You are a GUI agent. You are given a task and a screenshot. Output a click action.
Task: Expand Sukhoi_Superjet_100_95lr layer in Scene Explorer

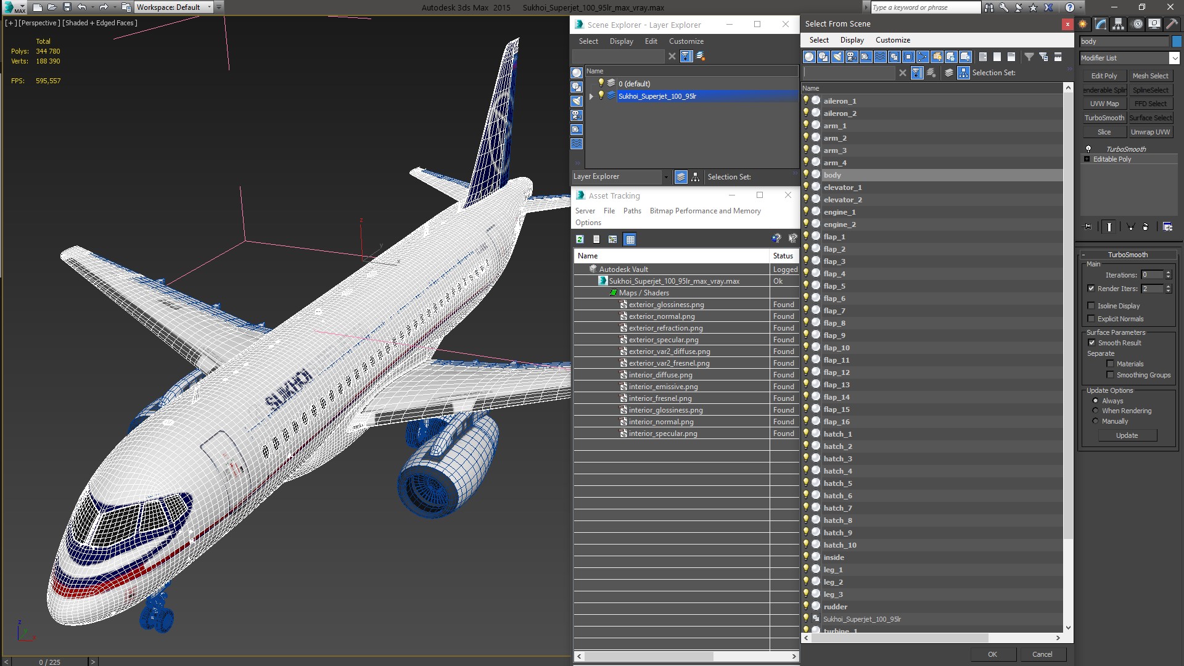[x=591, y=96]
